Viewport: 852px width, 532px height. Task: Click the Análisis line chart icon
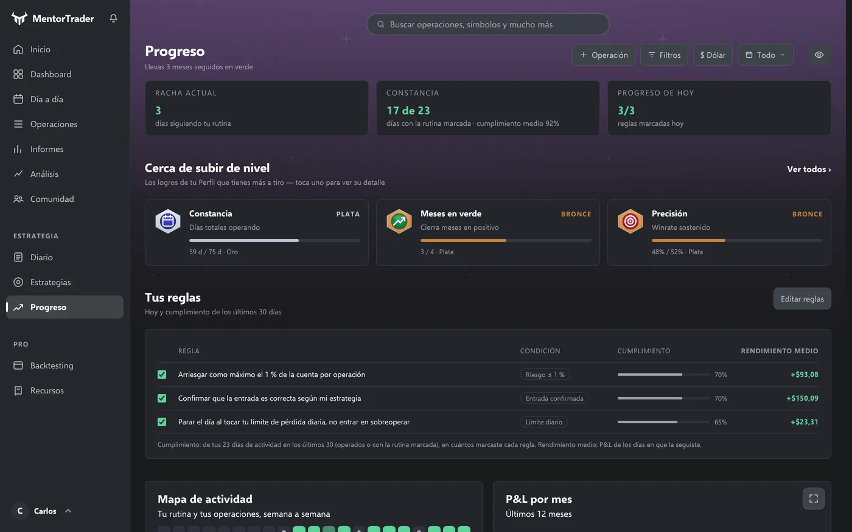point(18,174)
